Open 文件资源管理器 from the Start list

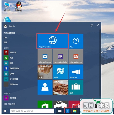point(9,33)
